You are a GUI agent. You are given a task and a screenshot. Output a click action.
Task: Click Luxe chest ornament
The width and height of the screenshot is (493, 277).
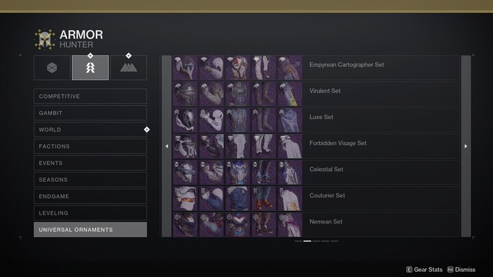238,120
